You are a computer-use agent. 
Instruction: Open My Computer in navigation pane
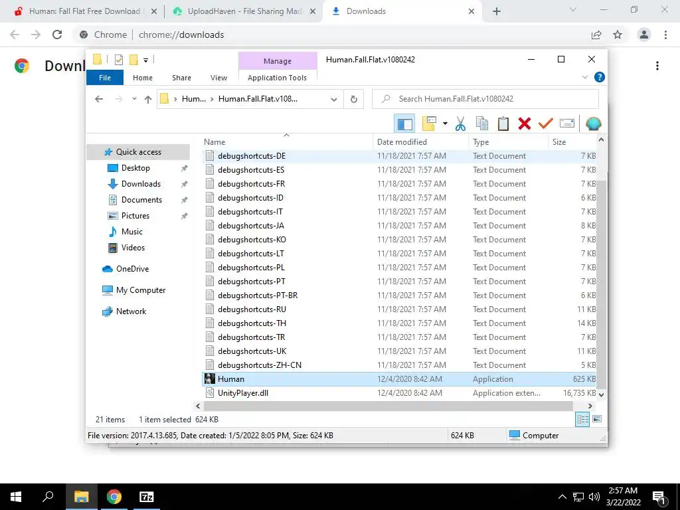tap(140, 290)
